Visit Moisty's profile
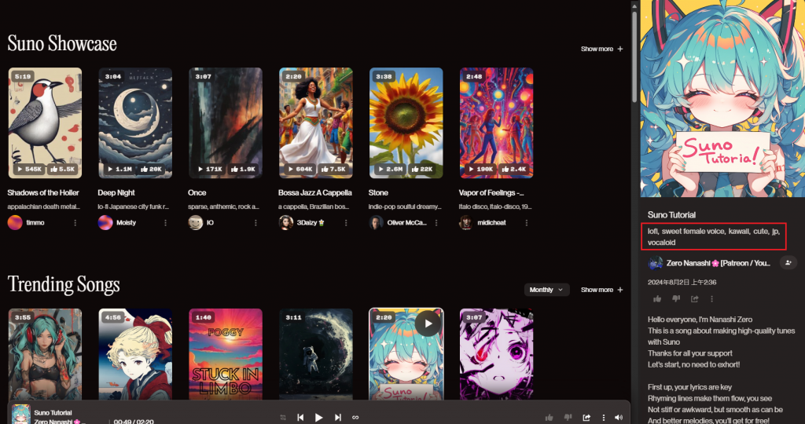 (126, 222)
